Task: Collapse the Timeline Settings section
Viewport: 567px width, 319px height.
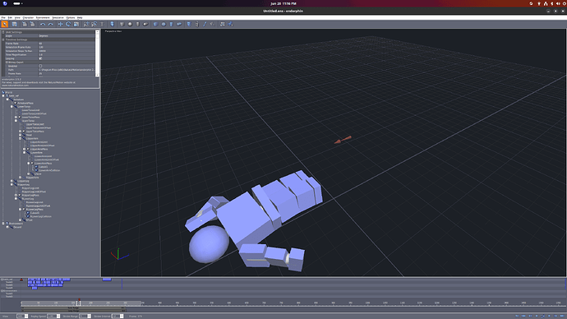Action: point(3,39)
